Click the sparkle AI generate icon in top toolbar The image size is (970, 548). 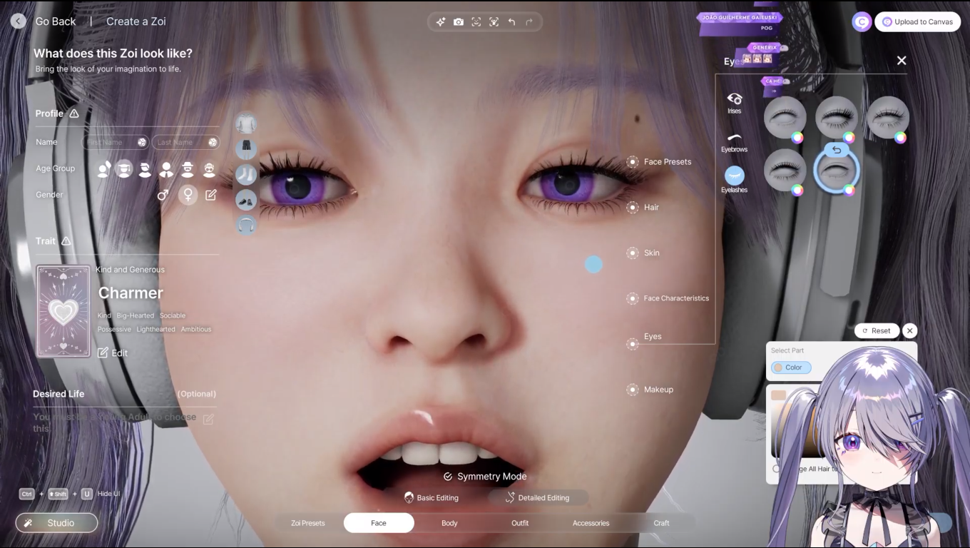click(441, 22)
